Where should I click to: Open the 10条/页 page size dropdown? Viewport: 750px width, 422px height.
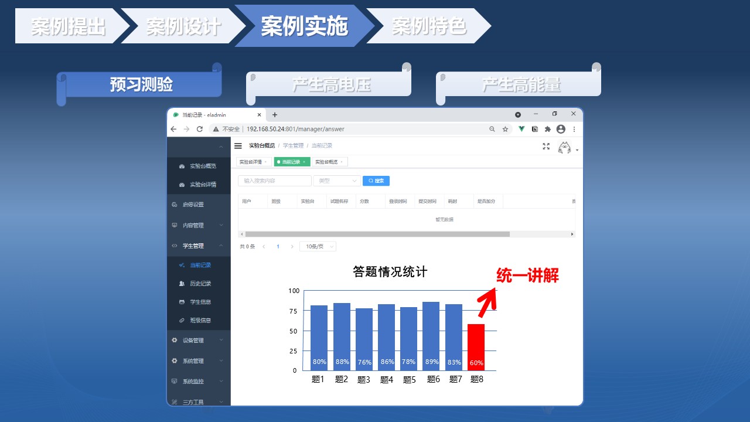[x=318, y=247]
